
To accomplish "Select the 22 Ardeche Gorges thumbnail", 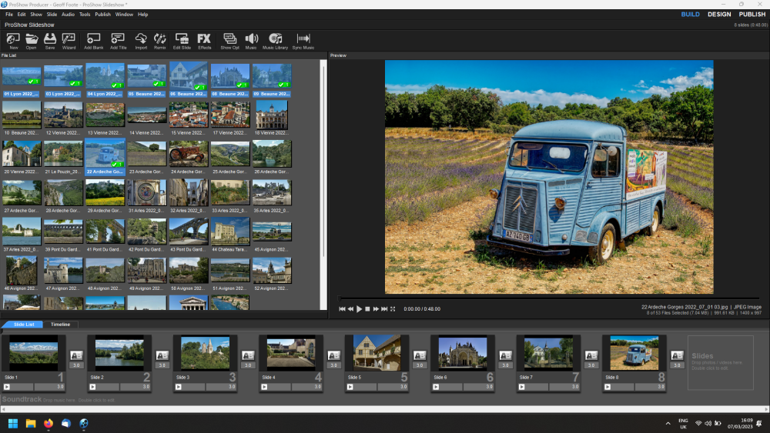I will tap(104, 153).
